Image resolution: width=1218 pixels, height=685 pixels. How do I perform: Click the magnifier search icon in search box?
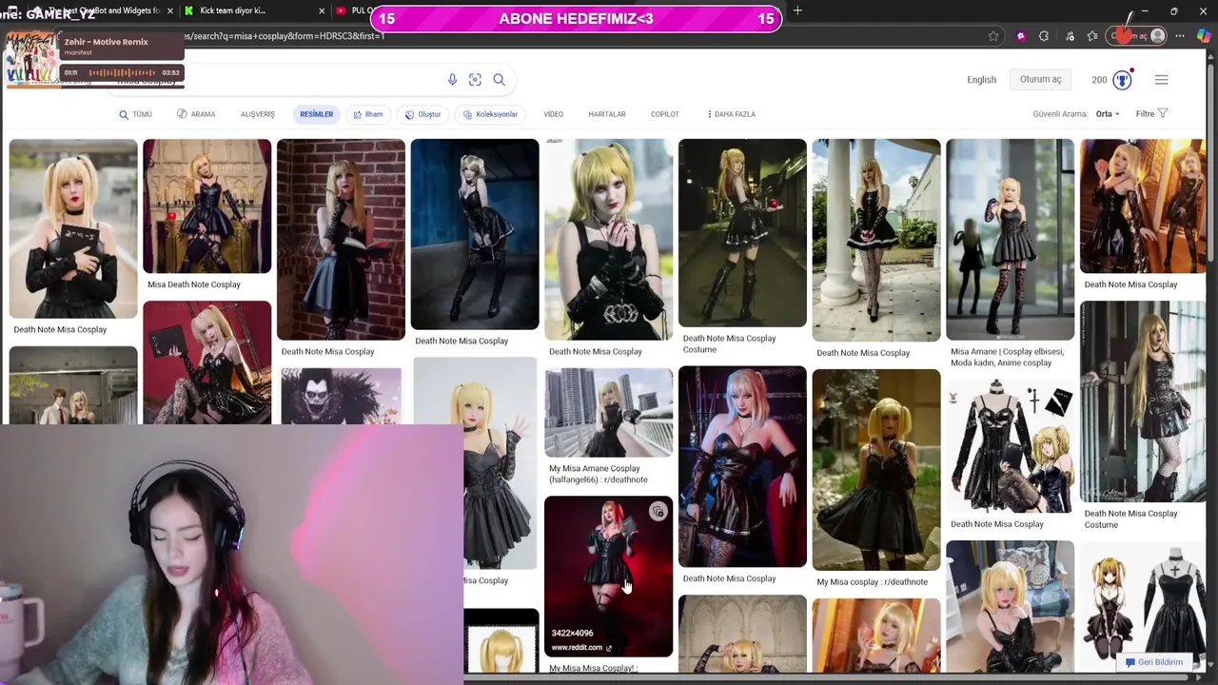click(x=499, y=80)
